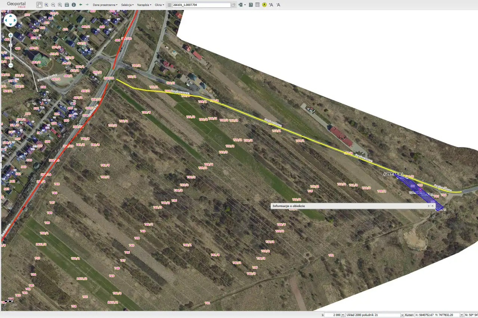Screen dimensions: 478x318
Task: Activate the object info tool
Action: [x=74, y=5]
